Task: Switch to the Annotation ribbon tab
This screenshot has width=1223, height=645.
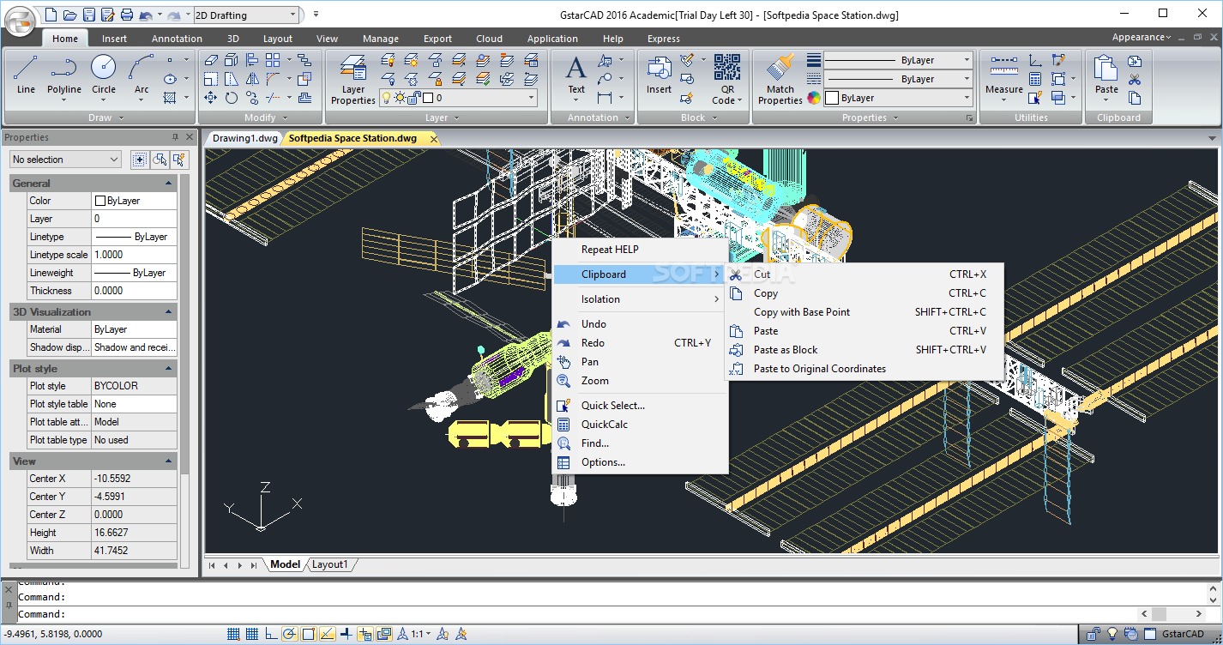Action: [x=177, y=39]
